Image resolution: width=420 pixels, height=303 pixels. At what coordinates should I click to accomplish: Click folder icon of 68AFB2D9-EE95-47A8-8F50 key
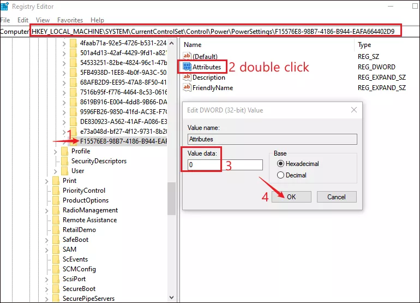(x=73, y=82)
